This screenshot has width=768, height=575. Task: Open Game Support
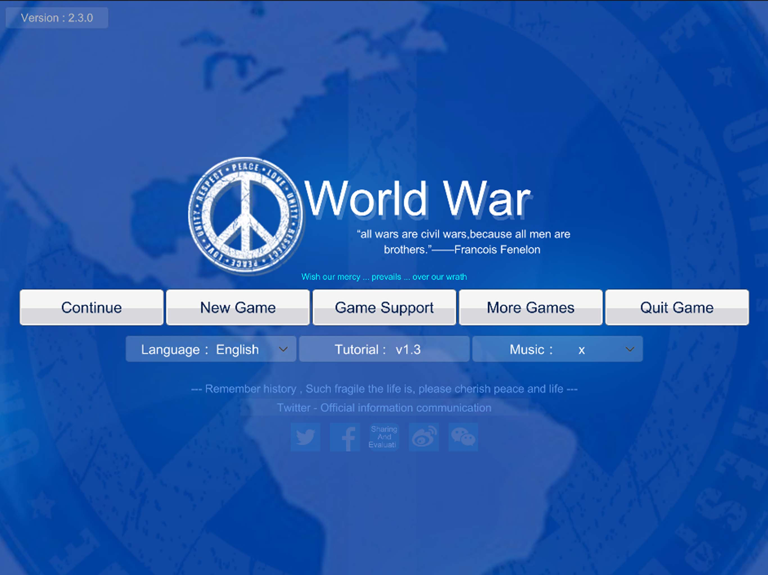pyautogui.click(x=384, y=308)
